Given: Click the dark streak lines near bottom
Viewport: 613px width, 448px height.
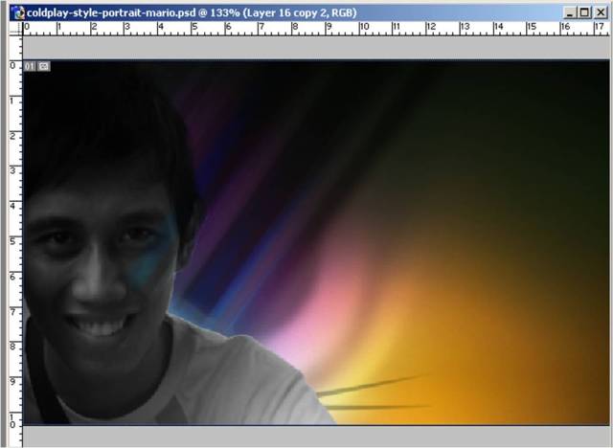Looking at the screenshot, I should click(374, 388).
